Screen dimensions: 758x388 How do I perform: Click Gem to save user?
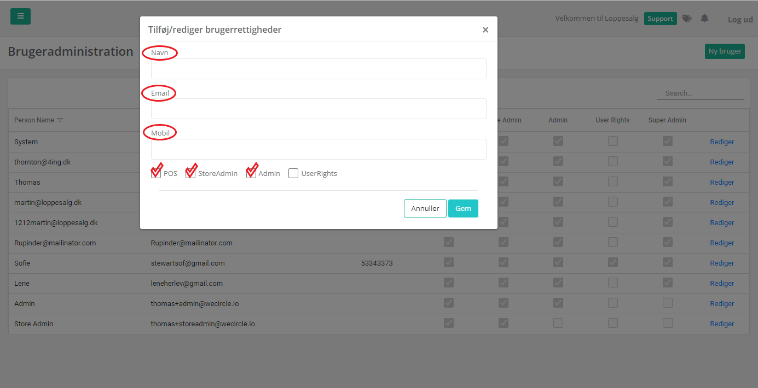[x=463, y=208]
